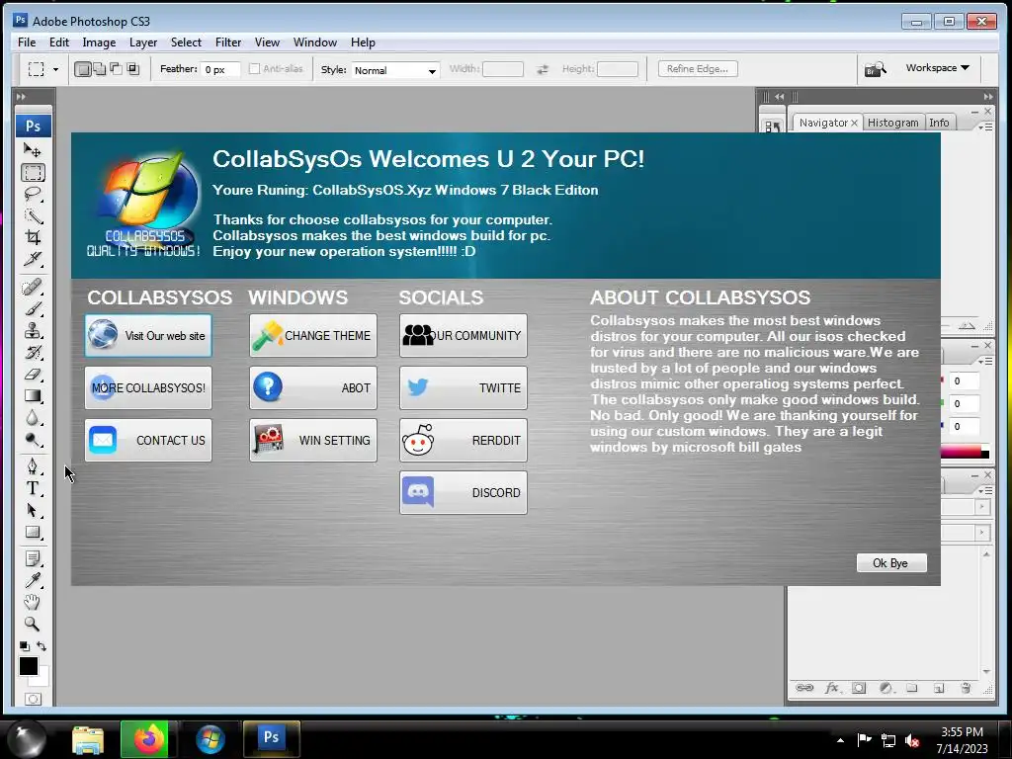
Task: Select the Notes tool
Action: [33, 558]
